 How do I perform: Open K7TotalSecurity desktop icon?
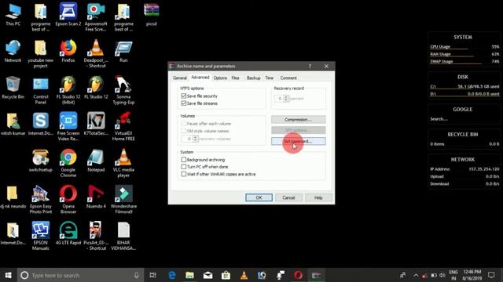point(96,124)
